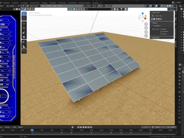Viewport: 184px width, 138px height.
Task: Click the play animation button
Action: (86, 127)
